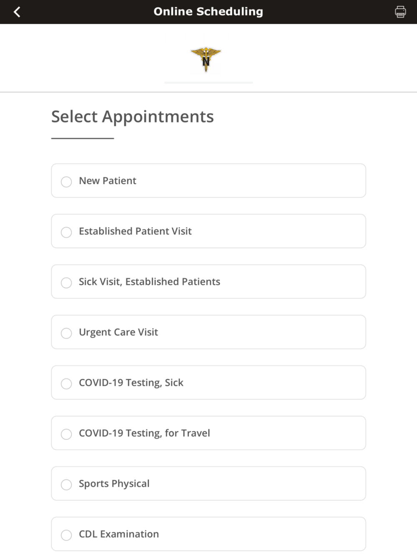Click the "Urgent Care Visit" text label
This screenshot has width=417, height=556.
[x=118, y=332]
